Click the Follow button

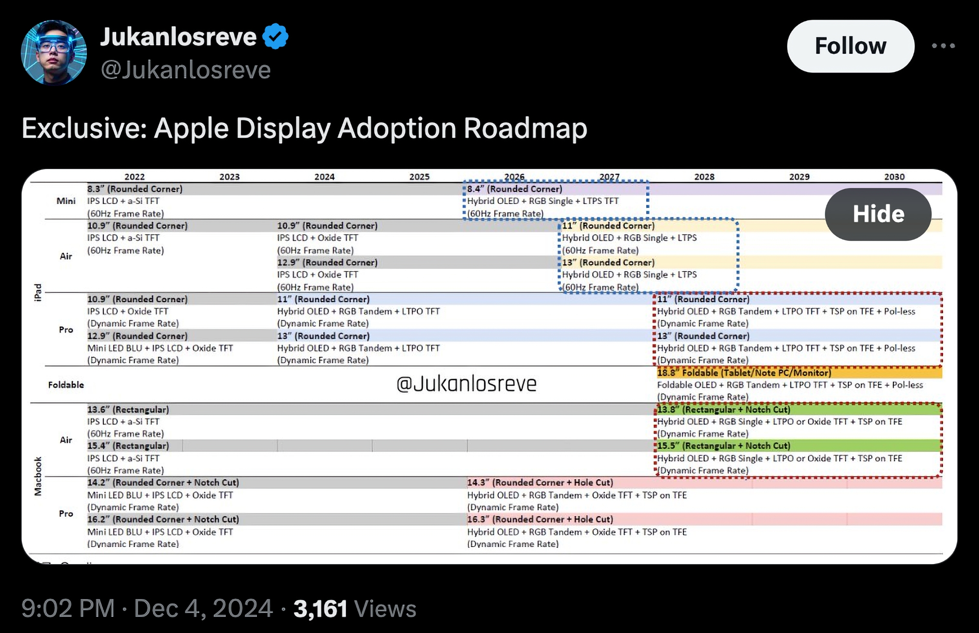pyautogui.click(x=850, y=46)
